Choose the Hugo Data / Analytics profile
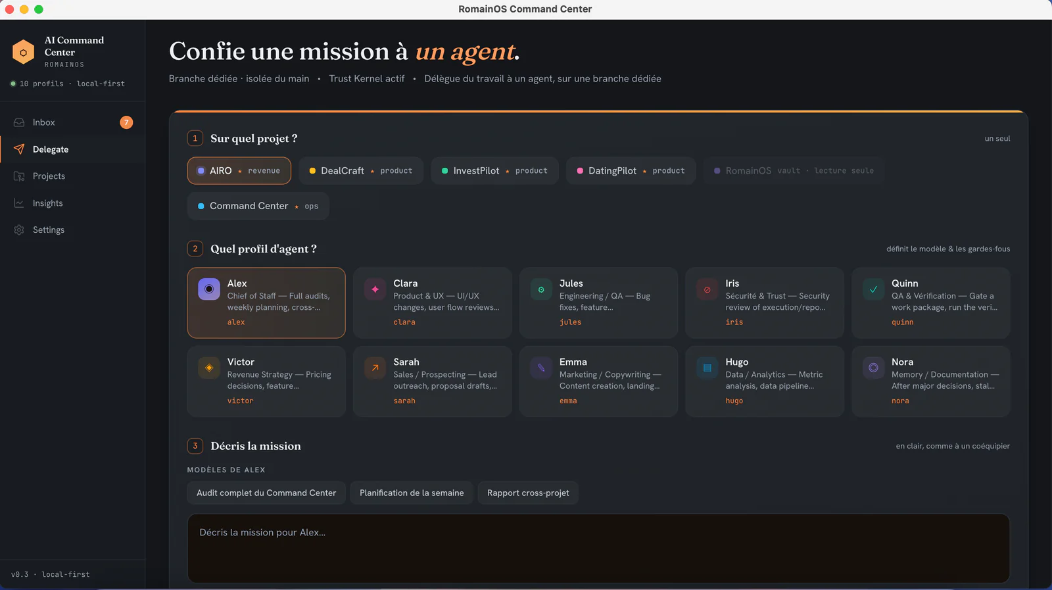The width and height of the screenshot is (1052, 590). [x=765, y=381]
